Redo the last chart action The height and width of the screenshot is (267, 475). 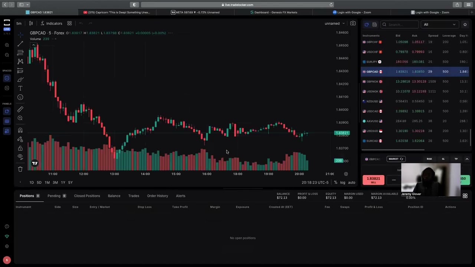(x=90, y=23)
